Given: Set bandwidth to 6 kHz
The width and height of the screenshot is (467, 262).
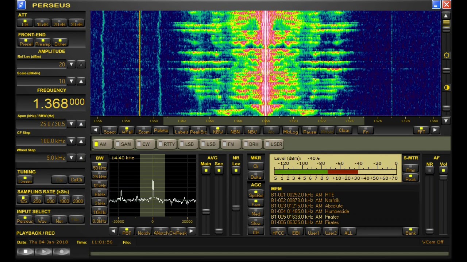Looking at the screenshot, I should 99,193.
